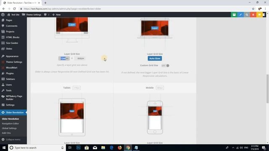Viewport: 269px width, 151px height.
Task: Click the yellow icon in top bar
Action: pos(260,15)
